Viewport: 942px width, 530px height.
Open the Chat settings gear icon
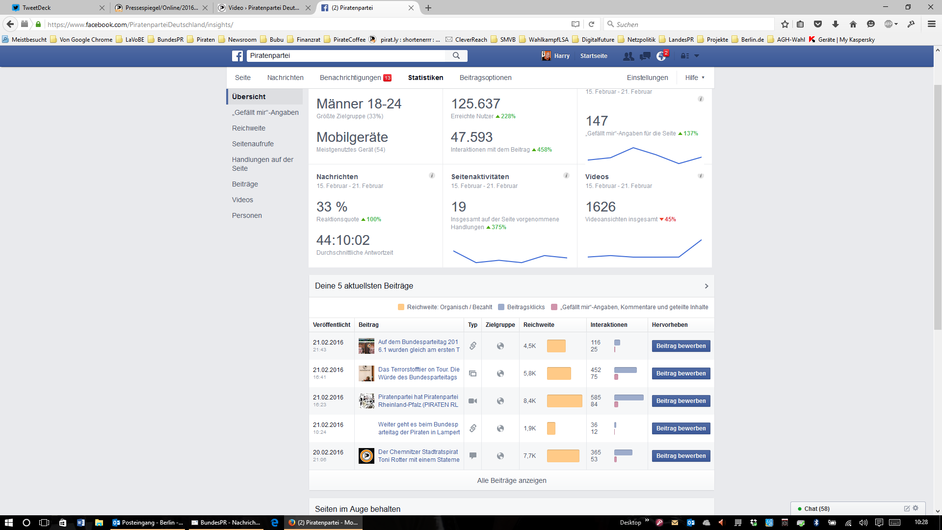click(916, 508)
